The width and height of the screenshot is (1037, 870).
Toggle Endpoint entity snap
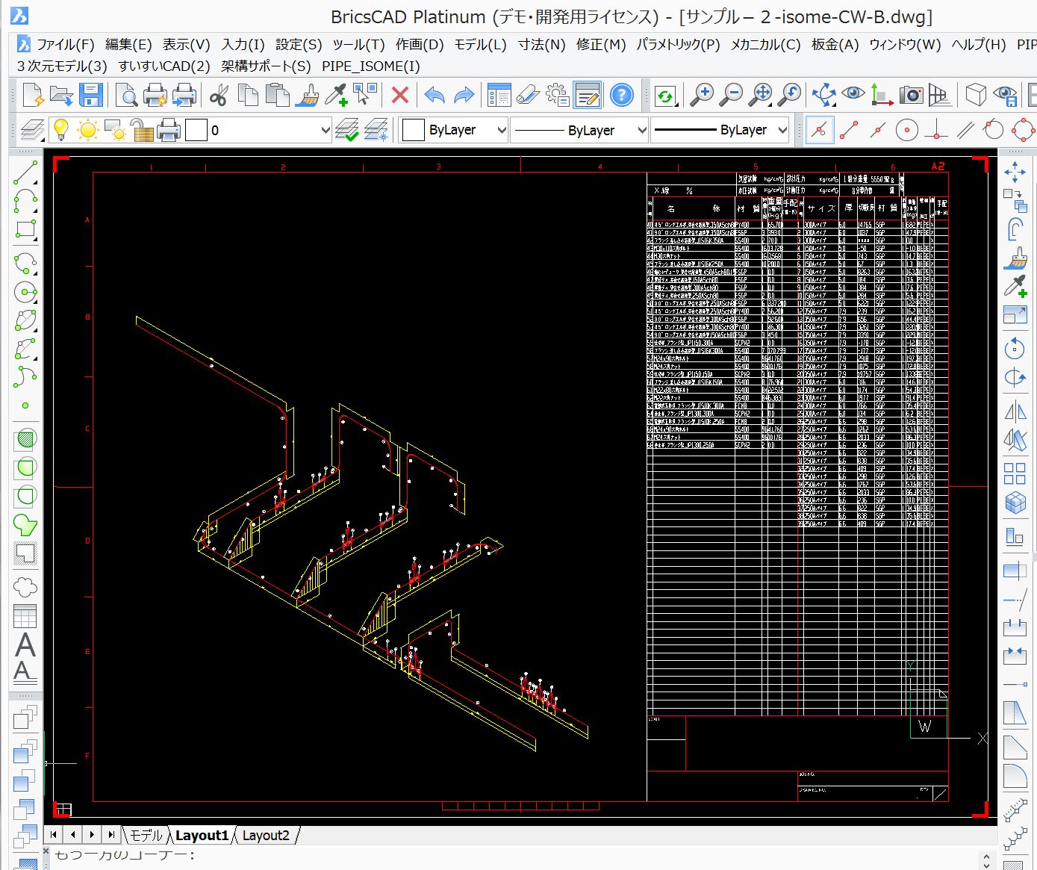pyautogui.click(x=849, y=130)
